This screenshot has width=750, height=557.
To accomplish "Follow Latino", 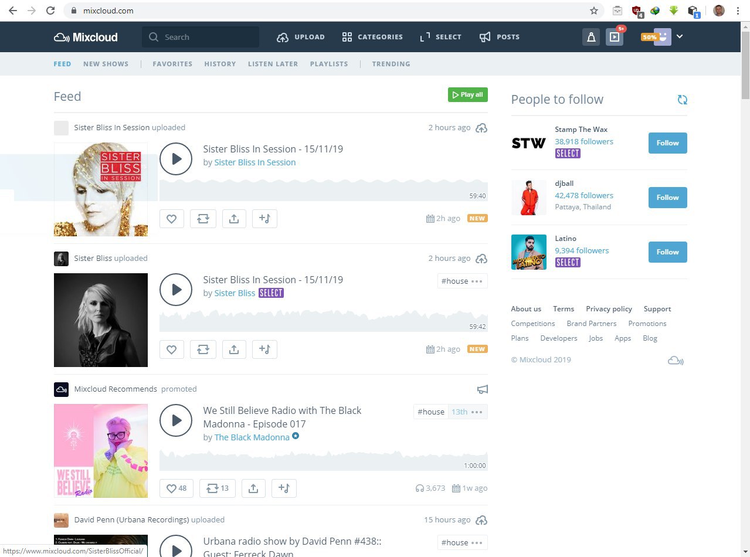I will [x=667, y=252].
